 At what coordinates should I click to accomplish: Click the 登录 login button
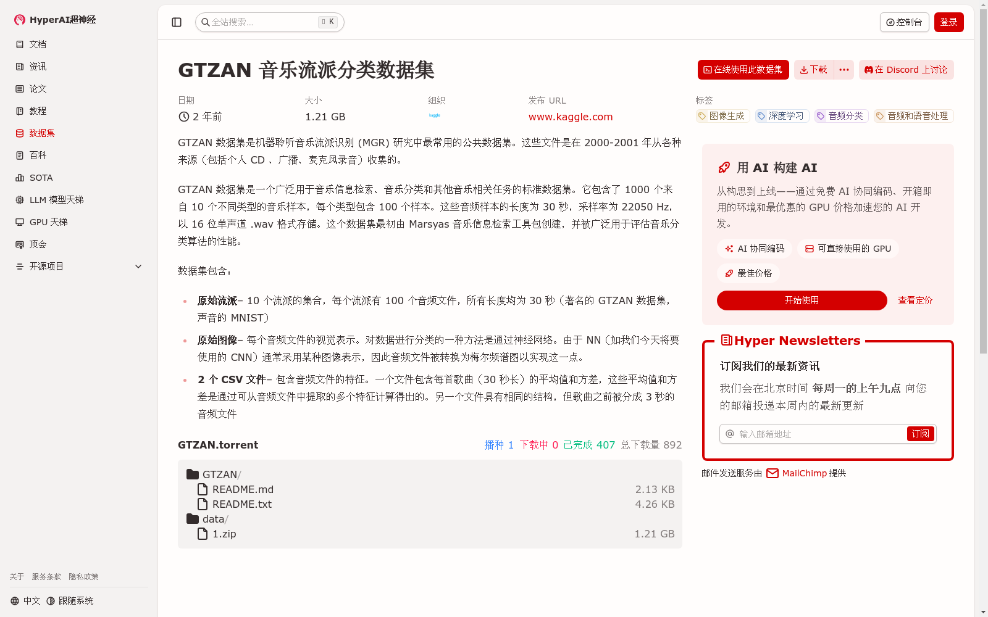point(948,22)
